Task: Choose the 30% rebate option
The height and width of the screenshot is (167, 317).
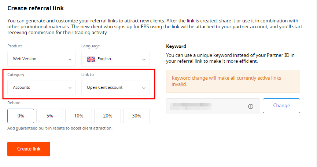Action: [136, 116]
